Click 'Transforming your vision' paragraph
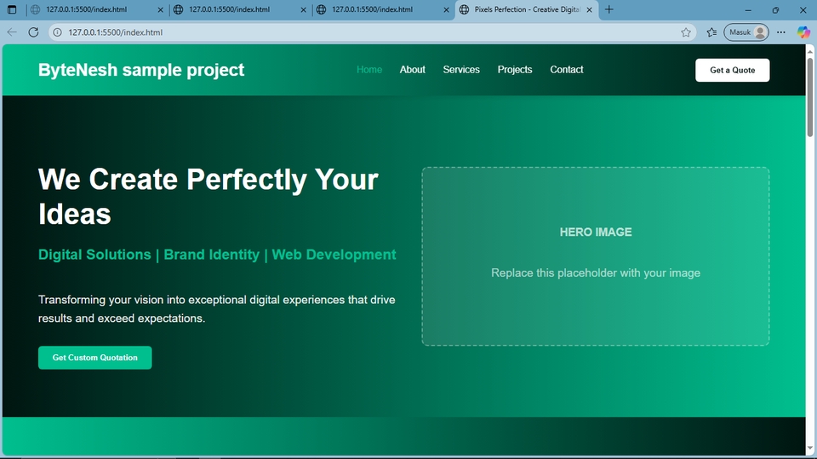817x459 pixels. point(217,309)
